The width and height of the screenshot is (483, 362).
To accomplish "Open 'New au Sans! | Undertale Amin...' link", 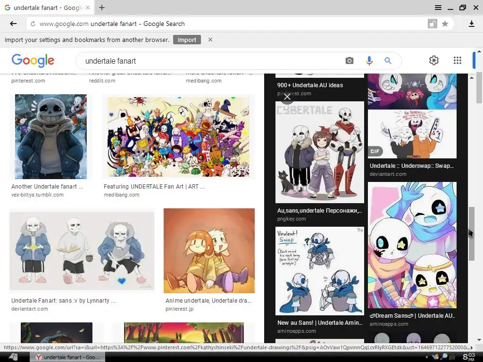I will coord(320,323).
